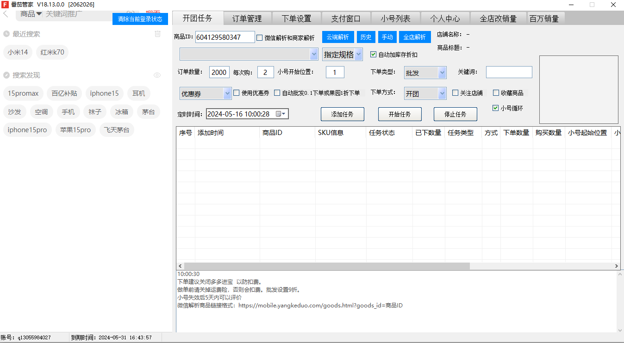Click the 任务状态 column header
The width and height of the screenshot is (624, 343).
click(x=389, y=133)
